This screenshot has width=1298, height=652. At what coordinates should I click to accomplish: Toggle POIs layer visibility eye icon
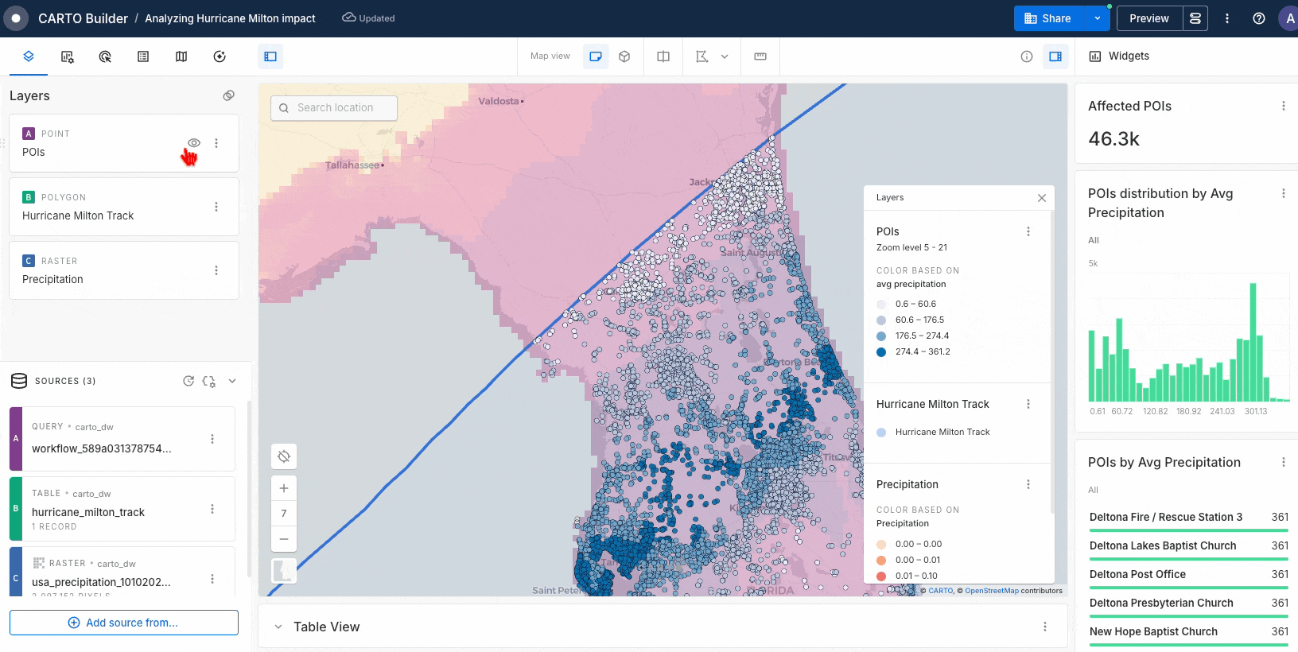(x=193, y=143)
